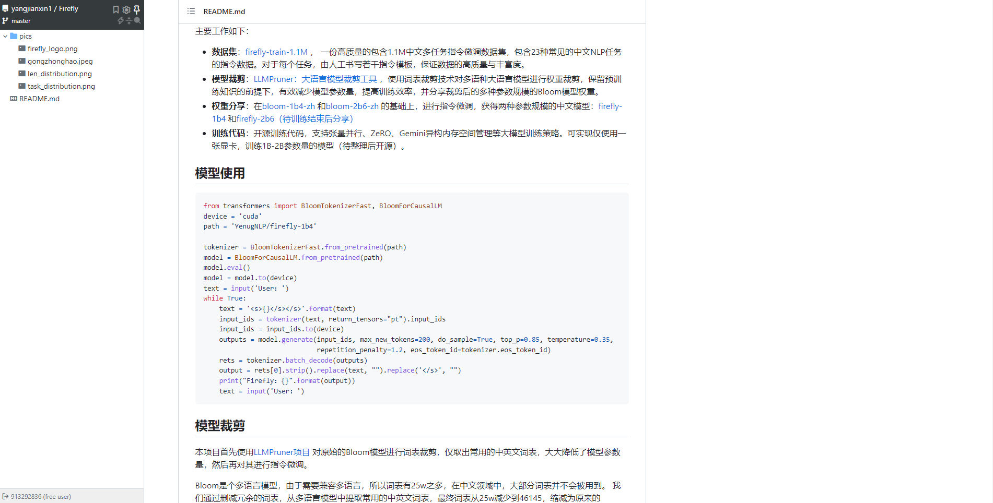Collapse the pics folder chevron
The image size is (993, 503).
5,36
